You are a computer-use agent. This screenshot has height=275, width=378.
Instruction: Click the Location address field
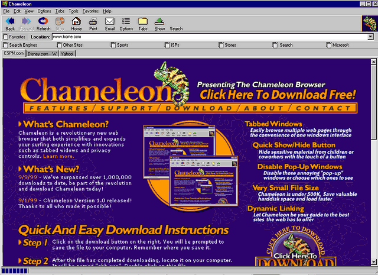tap(210, 37)
